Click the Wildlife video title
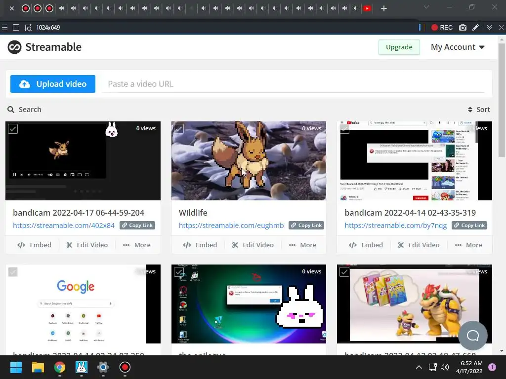Viewport: 506px width, 379px height. (193, 213)
